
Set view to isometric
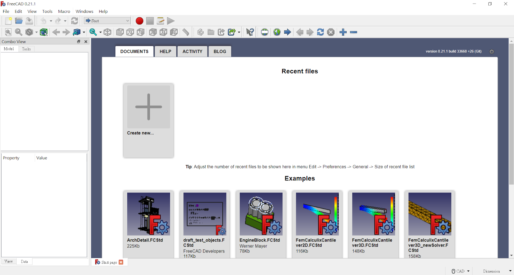(108, 32)
